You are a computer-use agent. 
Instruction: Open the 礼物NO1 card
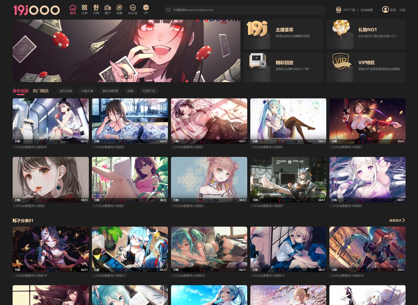point(366,34)
